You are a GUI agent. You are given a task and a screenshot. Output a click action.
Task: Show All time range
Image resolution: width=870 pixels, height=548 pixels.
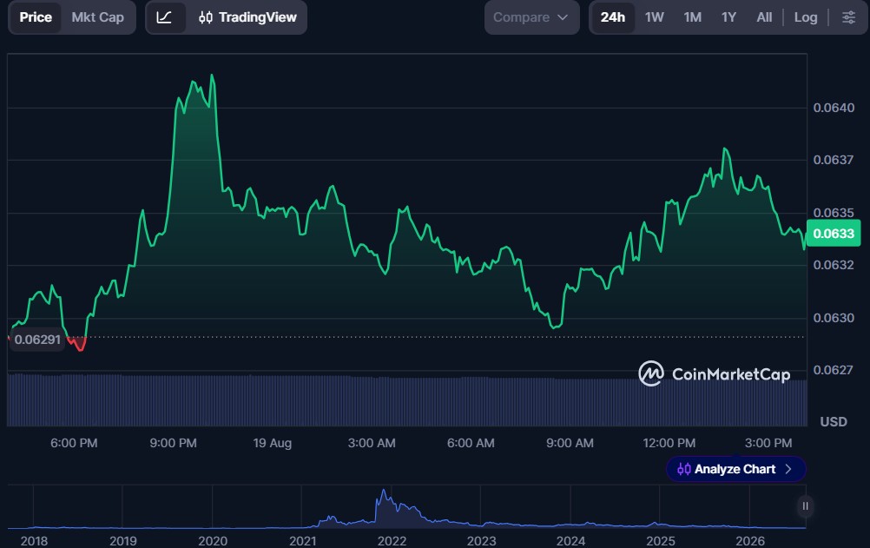pyautogui.click(x=764, y=17)
